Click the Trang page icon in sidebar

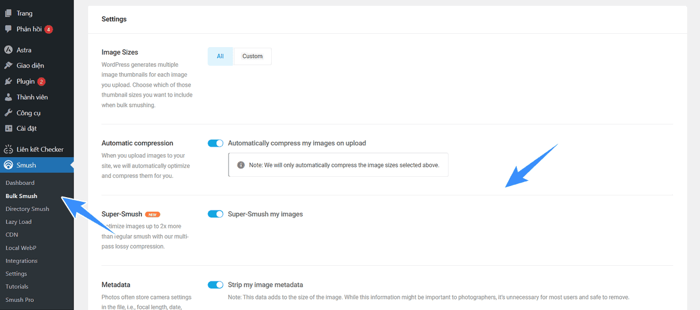[x=8, y=13]
